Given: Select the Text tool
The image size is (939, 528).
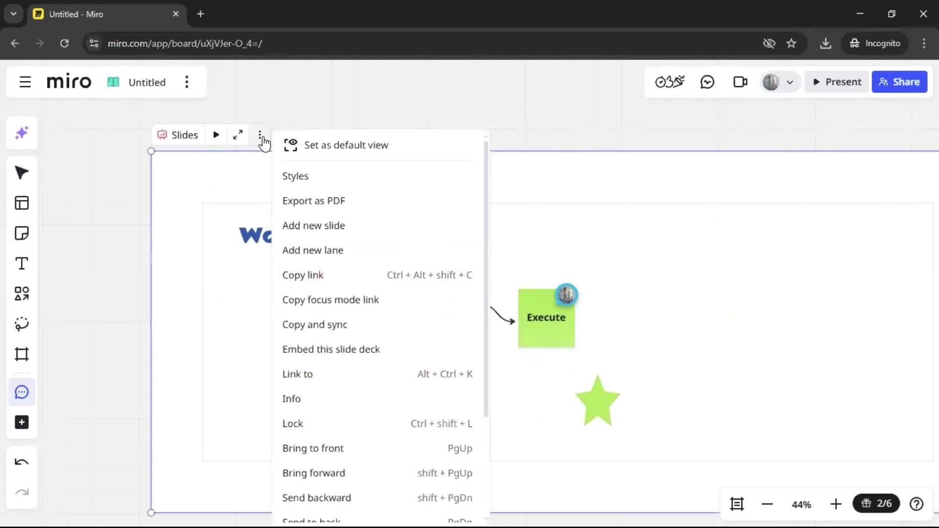Looking at the screenshot, I should pos(22,264).
